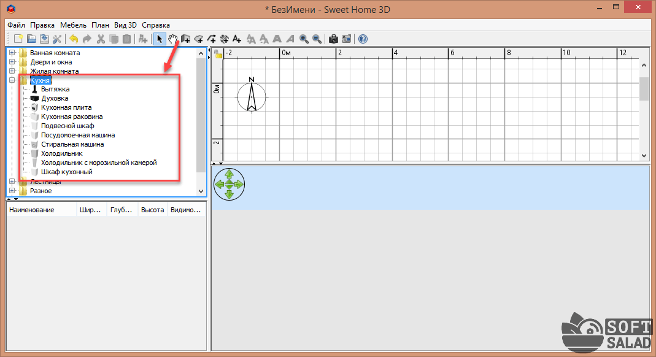The width and height of the screenshot is (656, 357).
Task: Expand the Разное category
Action: (x=12, y=191)
